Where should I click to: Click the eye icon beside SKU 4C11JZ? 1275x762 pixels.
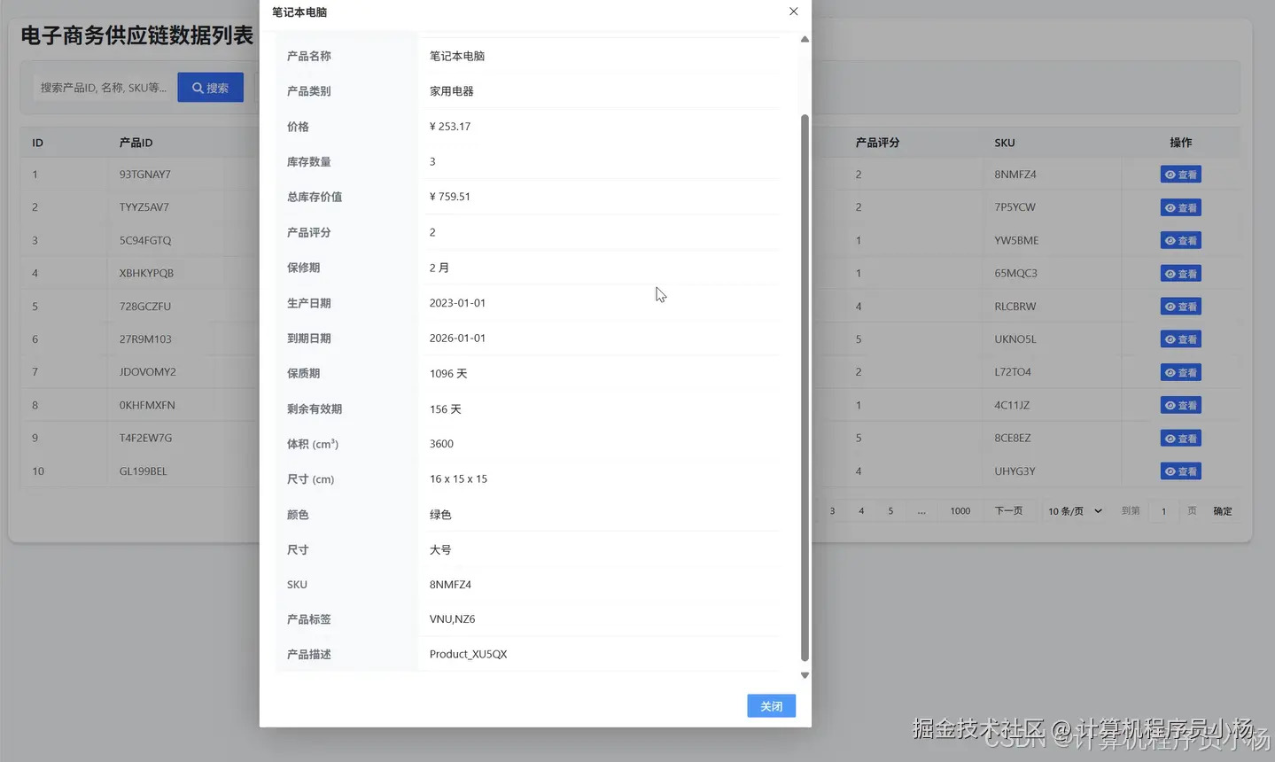pos(1172,405)
